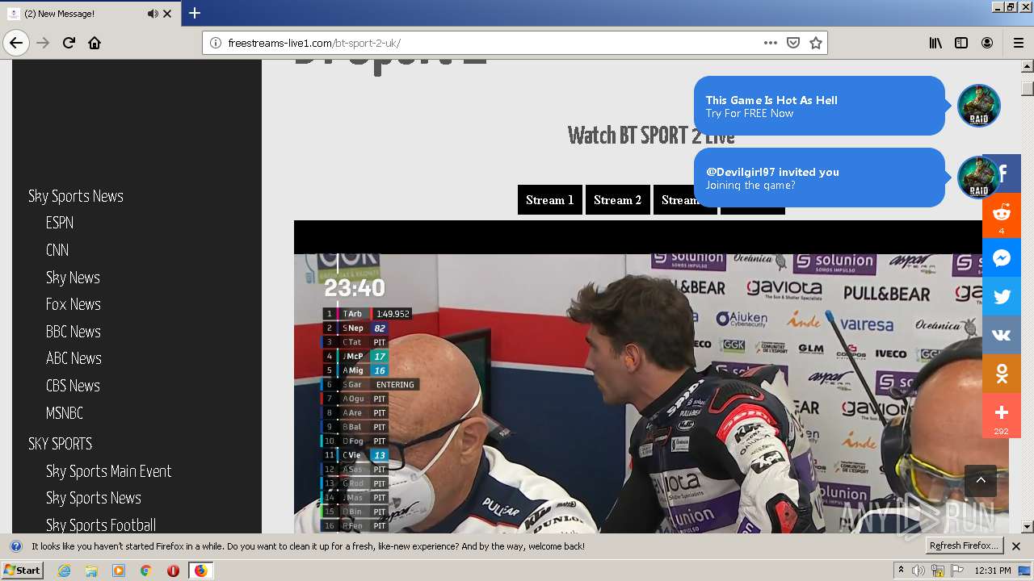The image size is (1034, 581).
Task: Switch to Stream 1
Action: [x=549, y=200]
